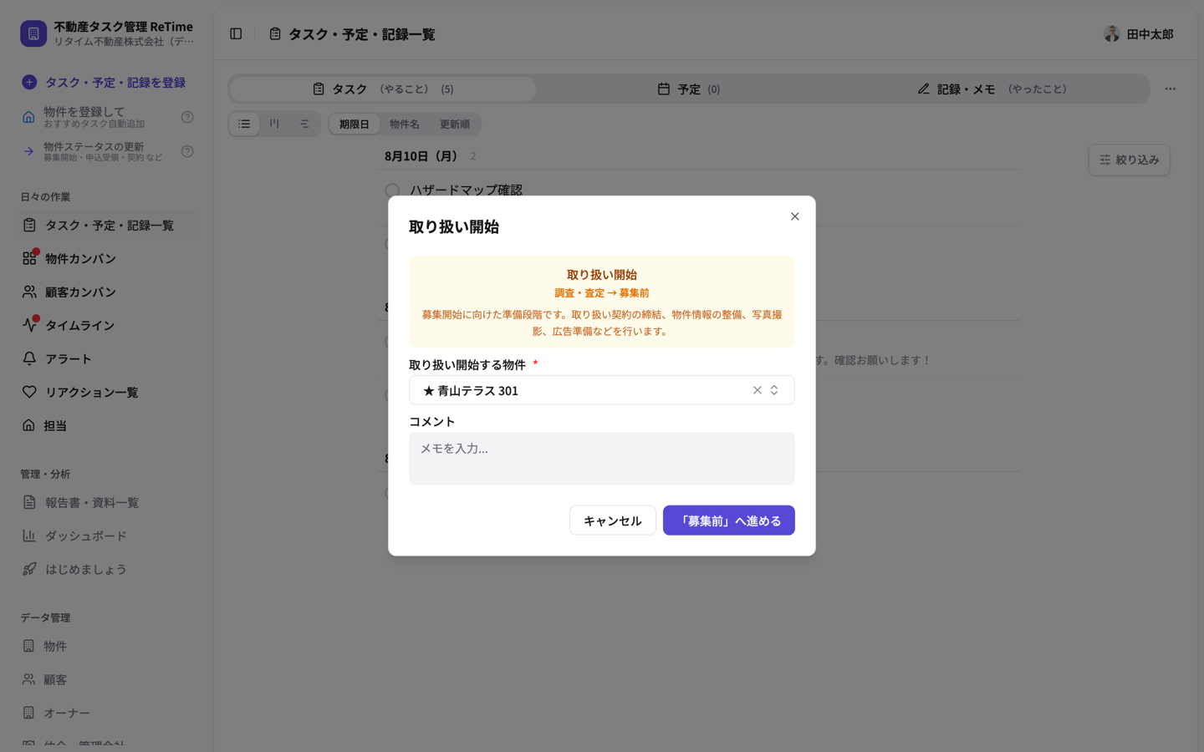Click the people icon for 顧客
Viewport: 1204px width, 752px height.
28,679
